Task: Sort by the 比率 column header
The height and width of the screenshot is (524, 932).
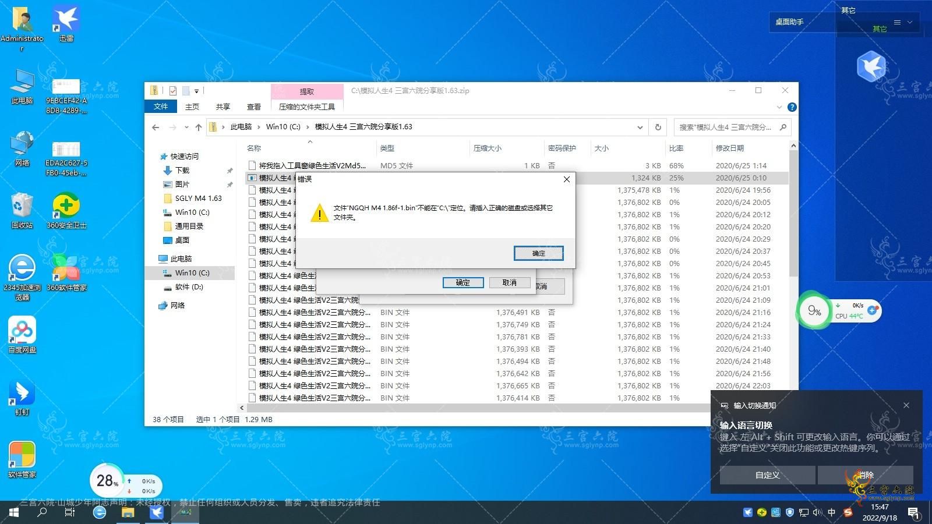Action: 676,148
